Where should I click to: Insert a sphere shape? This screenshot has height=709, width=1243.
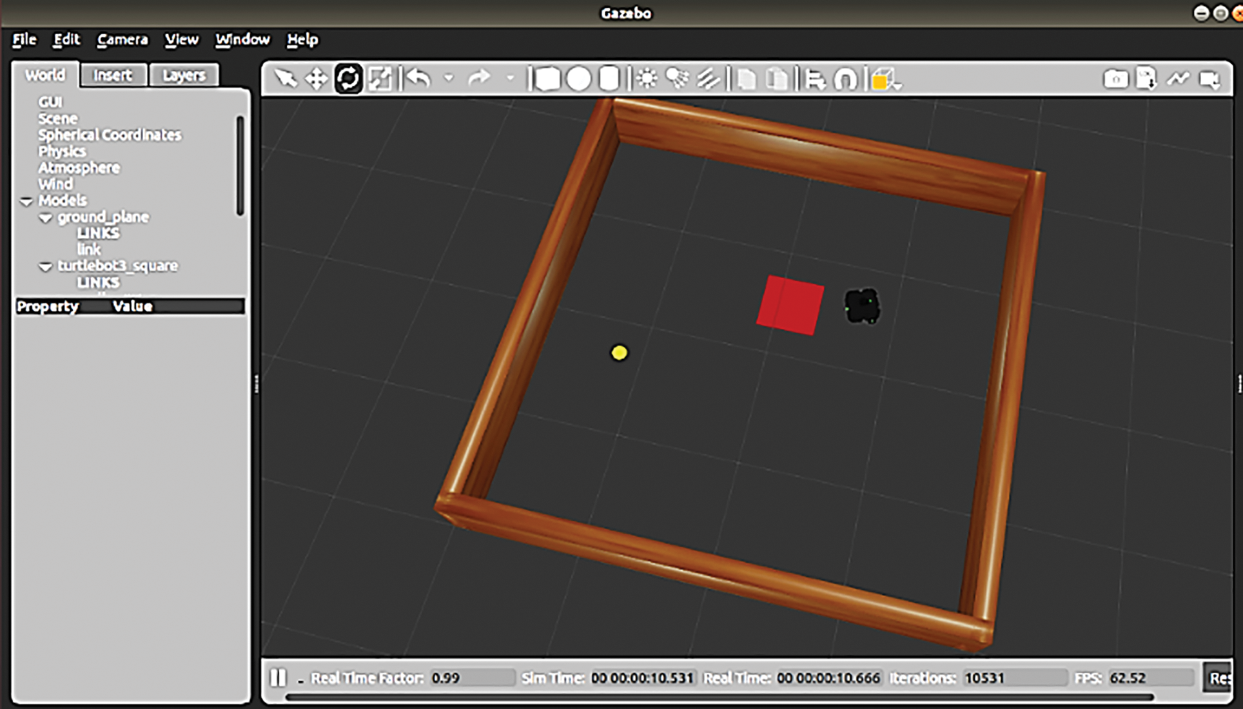coord(578,79)
